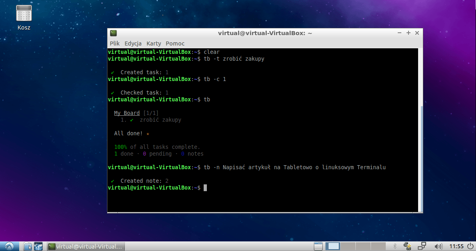Open the Plik menu
The height and width of the screenshot is (251, 476).
(115, 43)
